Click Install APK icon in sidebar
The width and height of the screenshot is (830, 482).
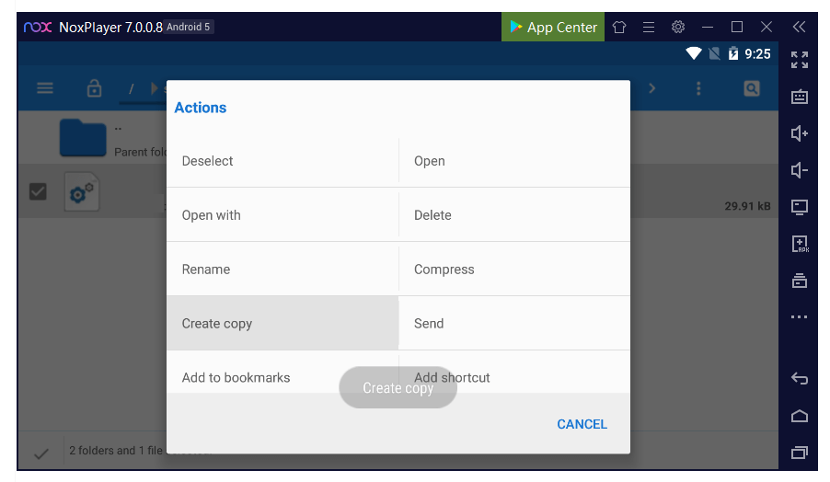click(x=800, y=244)
